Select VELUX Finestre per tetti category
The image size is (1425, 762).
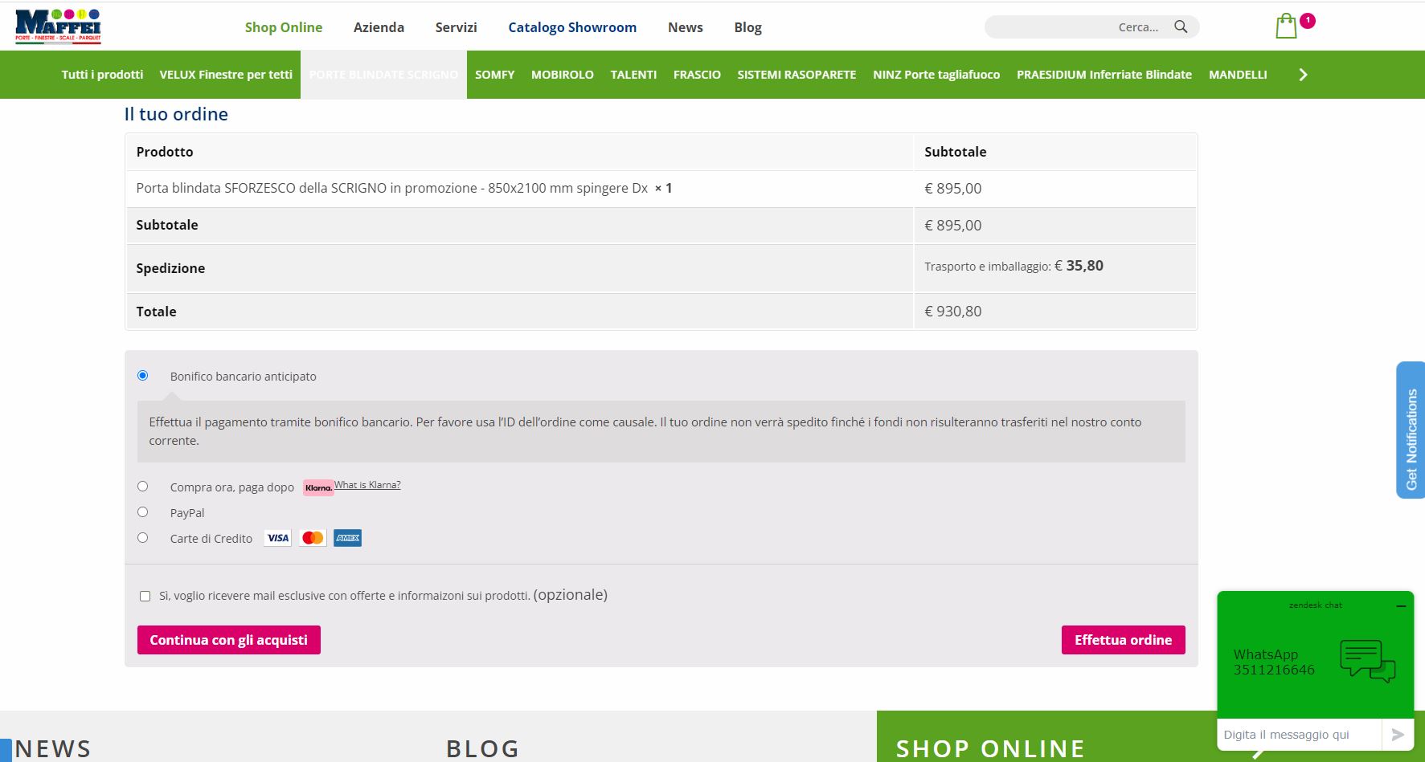226,75
